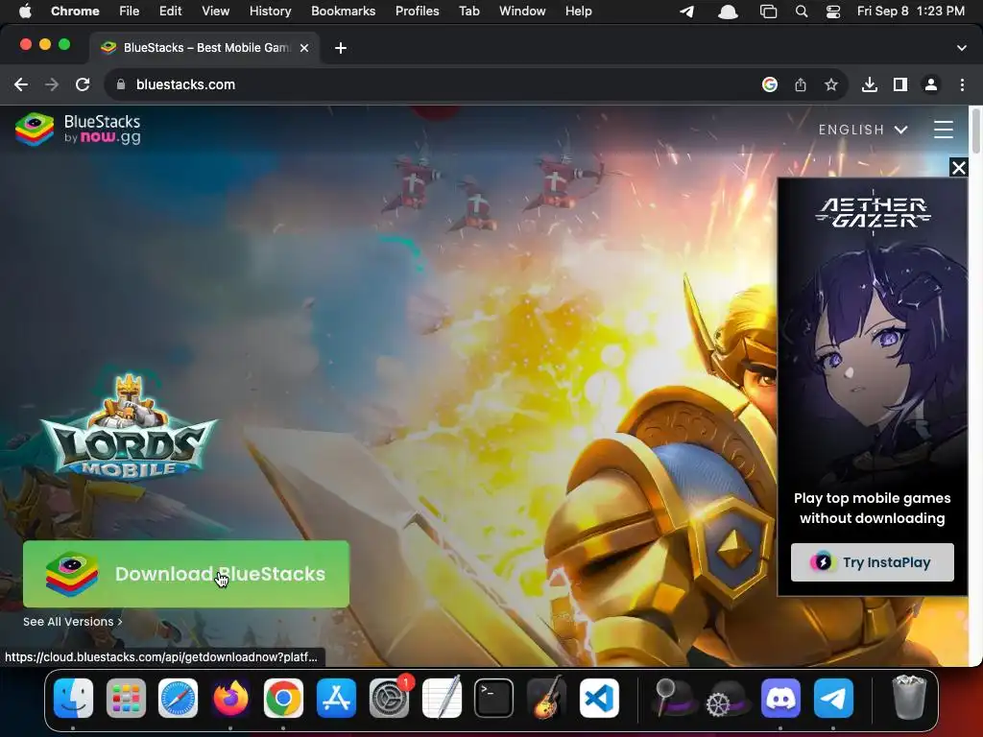This screenshot has width=983, height=737.
Task: Open Spotlight search in menu bar
Action: click(802, 12)
